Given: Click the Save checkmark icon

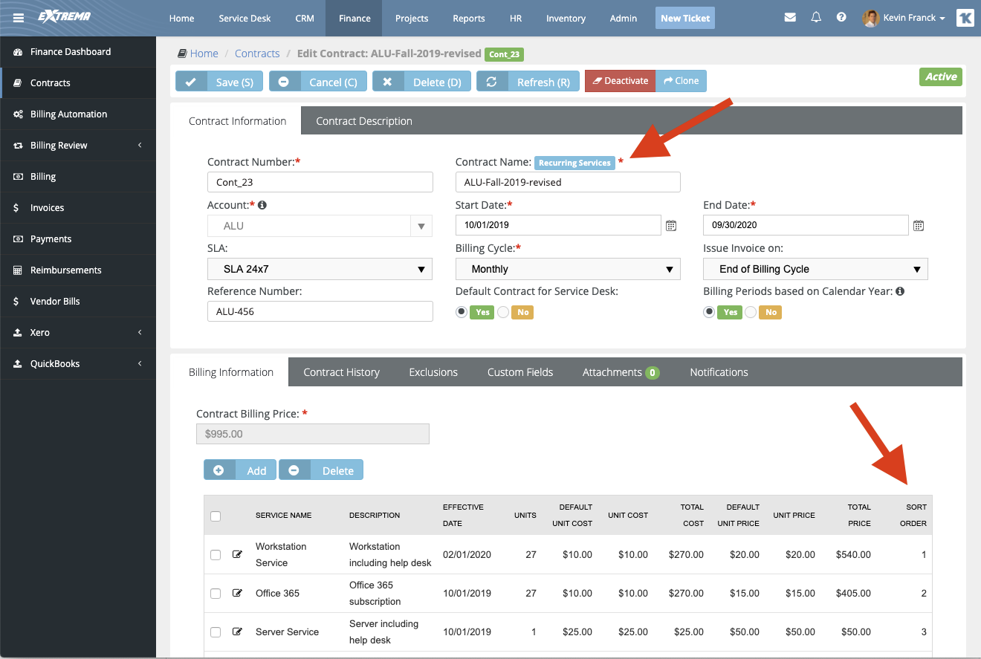Looking at the screenshot, I should point(191,82).
